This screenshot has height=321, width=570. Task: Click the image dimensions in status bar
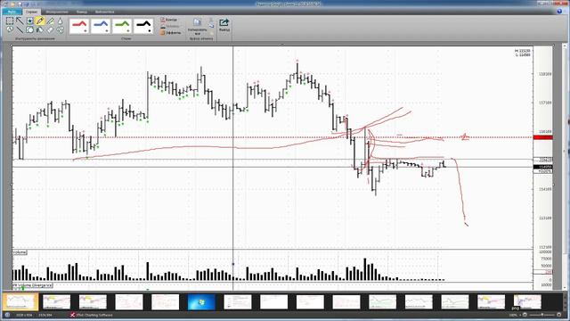click(24, 315)
